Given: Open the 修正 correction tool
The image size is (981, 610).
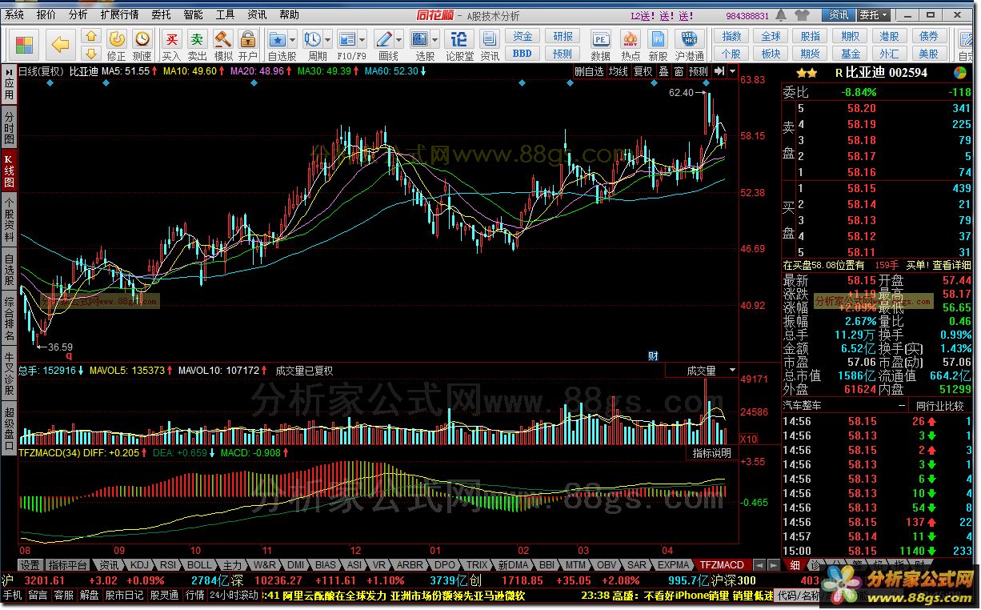Looking at the screenshot, I should (x=117, y=45).
